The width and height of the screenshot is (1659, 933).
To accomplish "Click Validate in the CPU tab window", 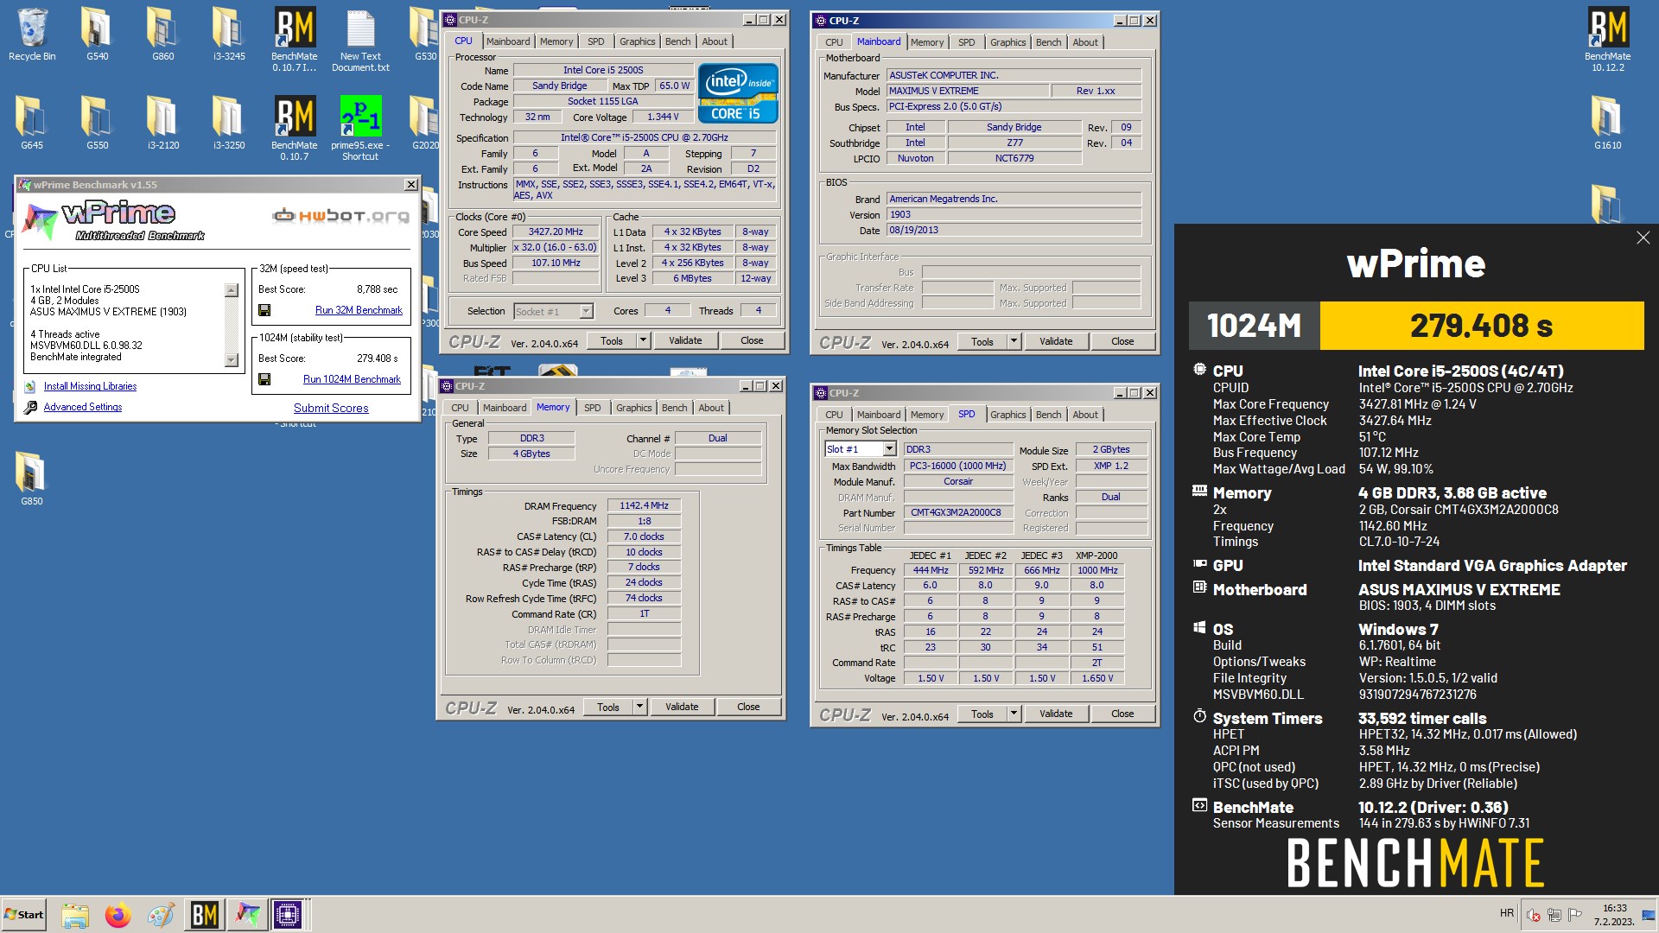I will [685, 340].
